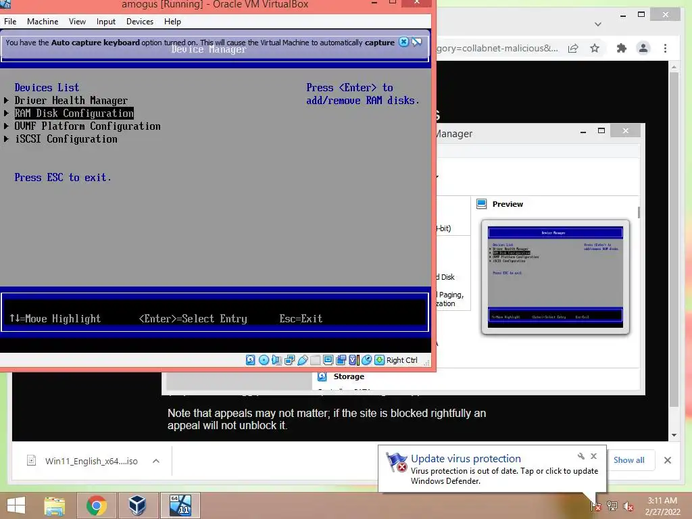Click the audio indicator icon in VirtualBox status bar

click(276, 360)
